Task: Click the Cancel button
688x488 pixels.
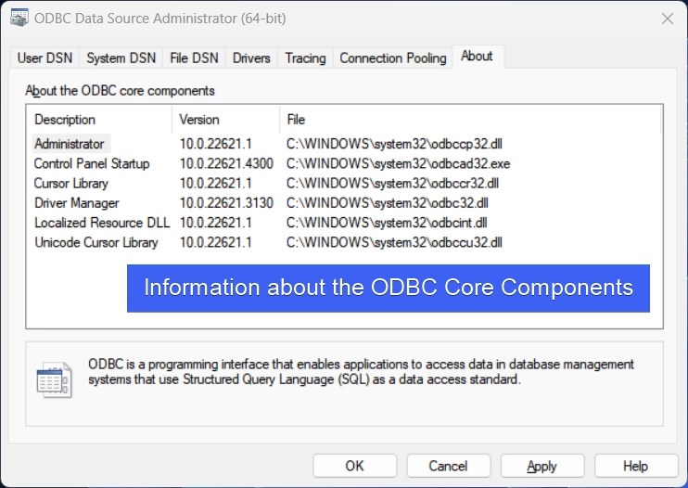Action: point(448,466)
